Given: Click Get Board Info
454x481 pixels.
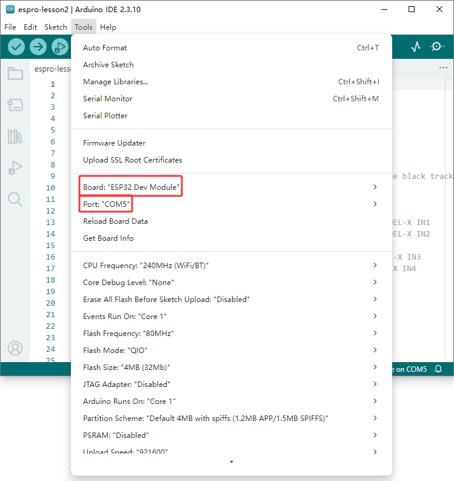Looking at the screenshot, I should (x=232, y=238).
